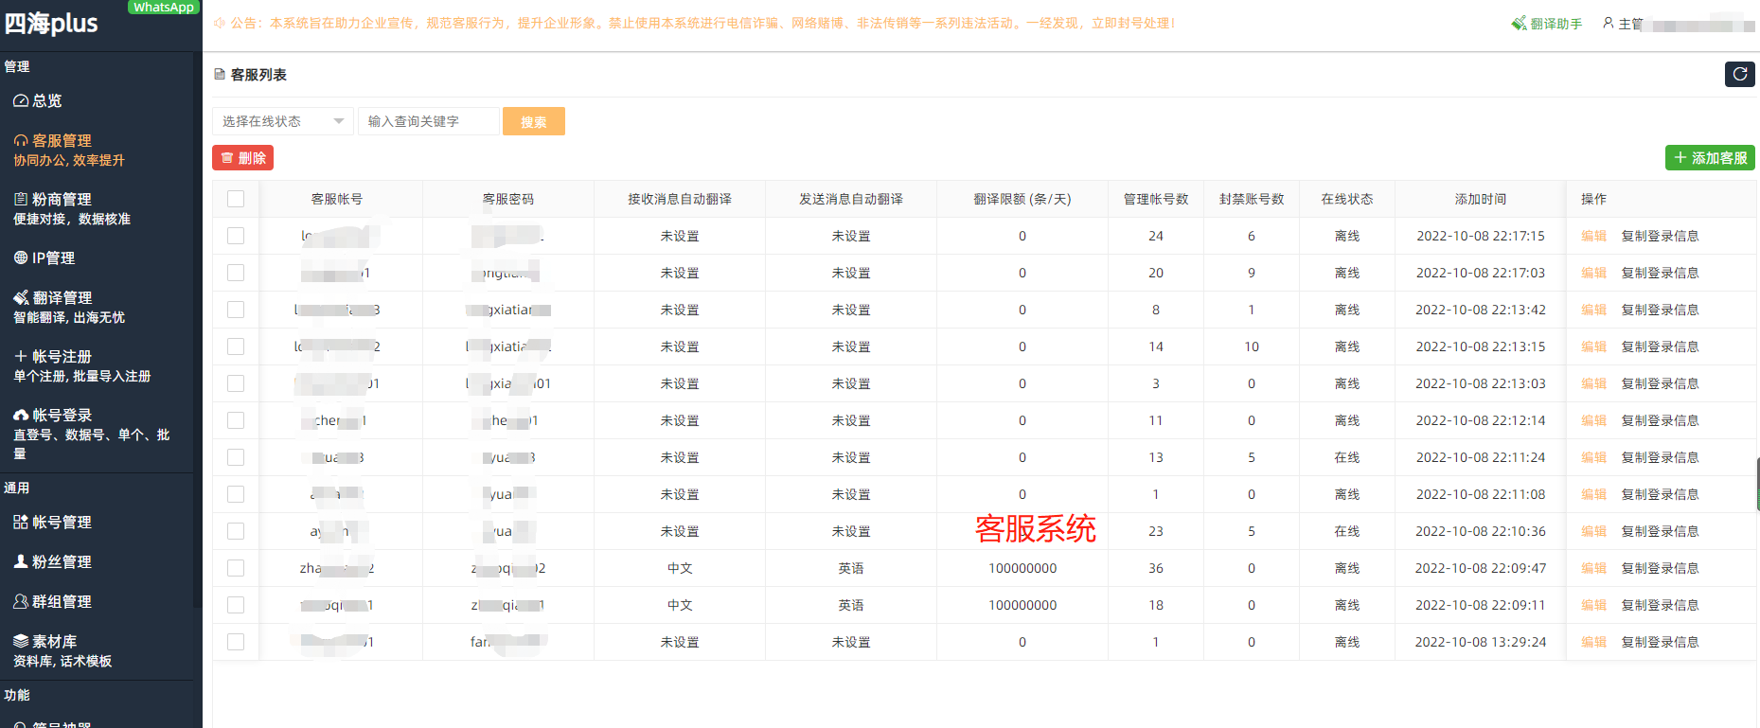Click the 搜索 button
This screenshot has width=1760, height=728.
coord(534,121)
